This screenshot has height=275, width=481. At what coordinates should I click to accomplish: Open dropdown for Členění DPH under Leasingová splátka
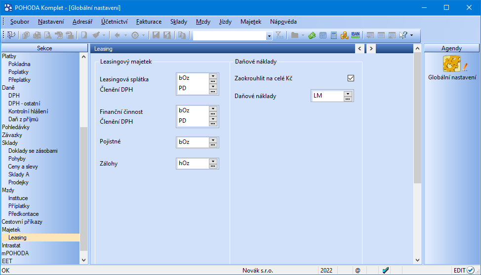tap(213, 86)
